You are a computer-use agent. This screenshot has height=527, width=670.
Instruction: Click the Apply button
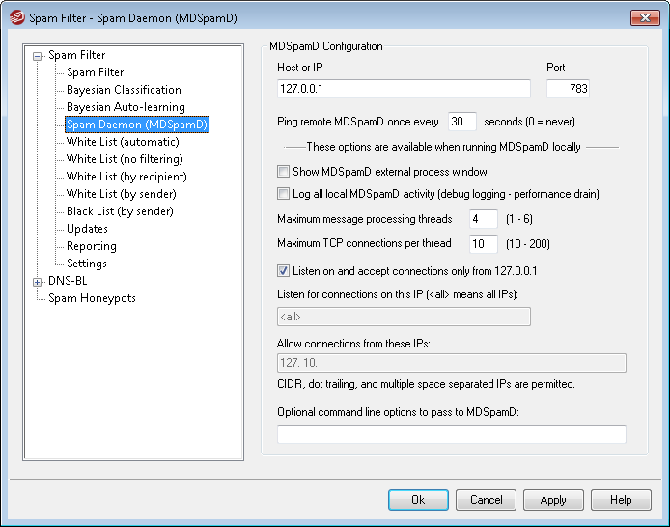[x=553, y=500]
